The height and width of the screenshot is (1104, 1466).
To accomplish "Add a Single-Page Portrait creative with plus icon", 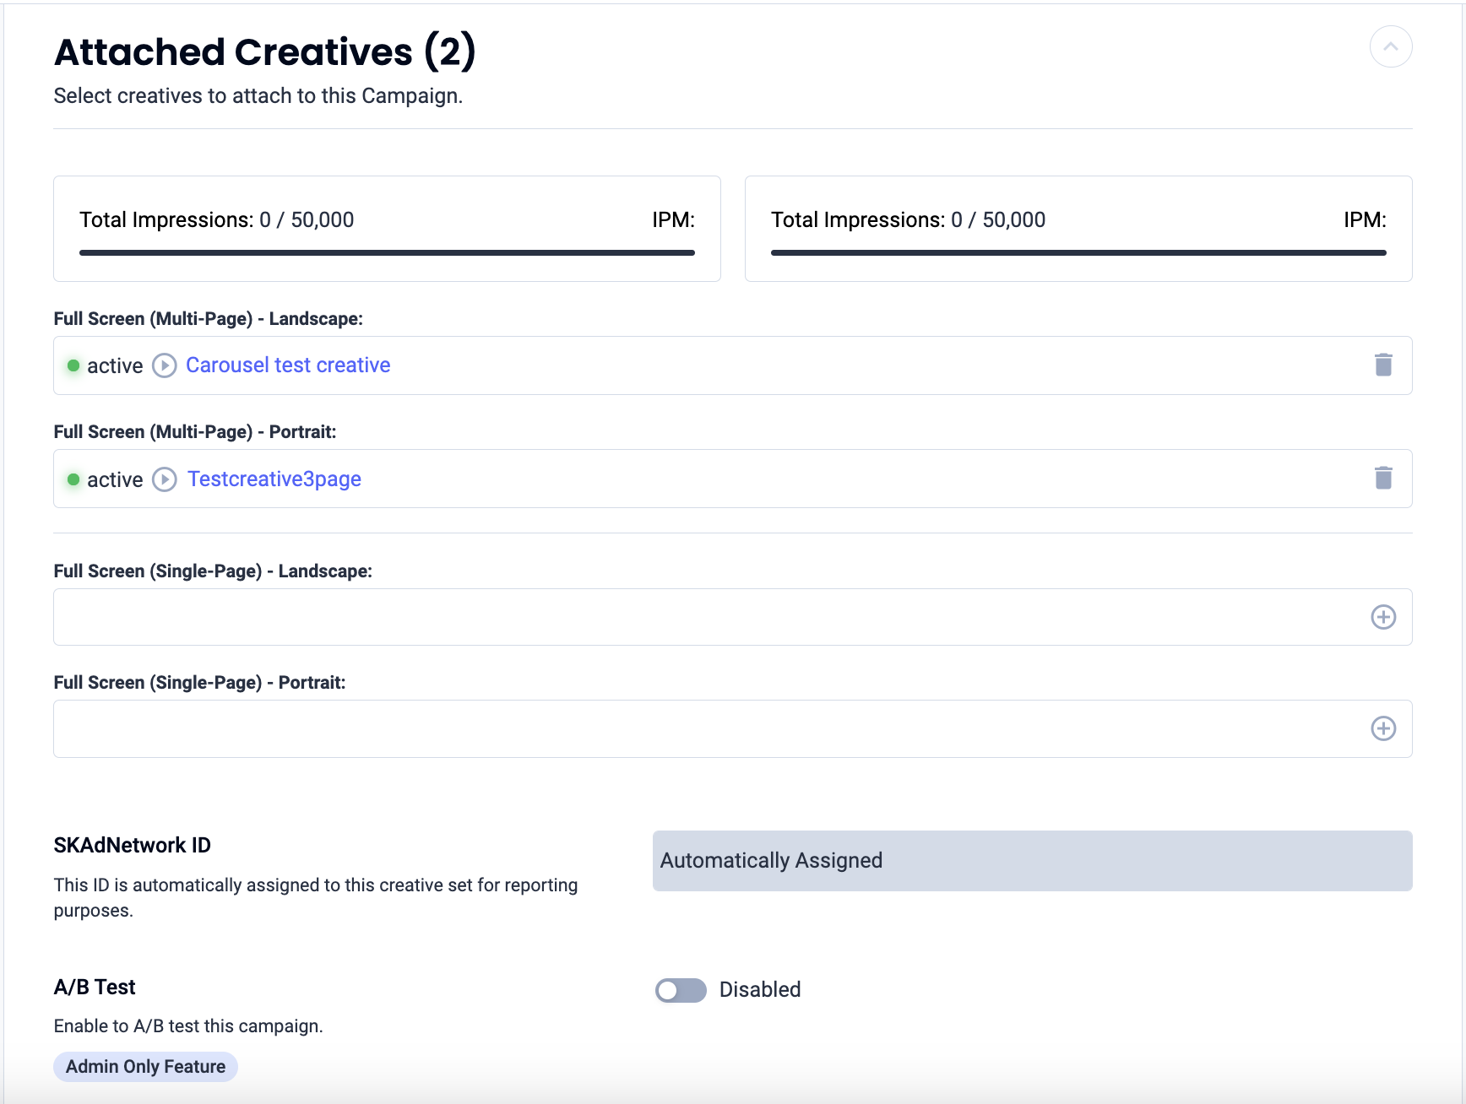I will 1383,728.
